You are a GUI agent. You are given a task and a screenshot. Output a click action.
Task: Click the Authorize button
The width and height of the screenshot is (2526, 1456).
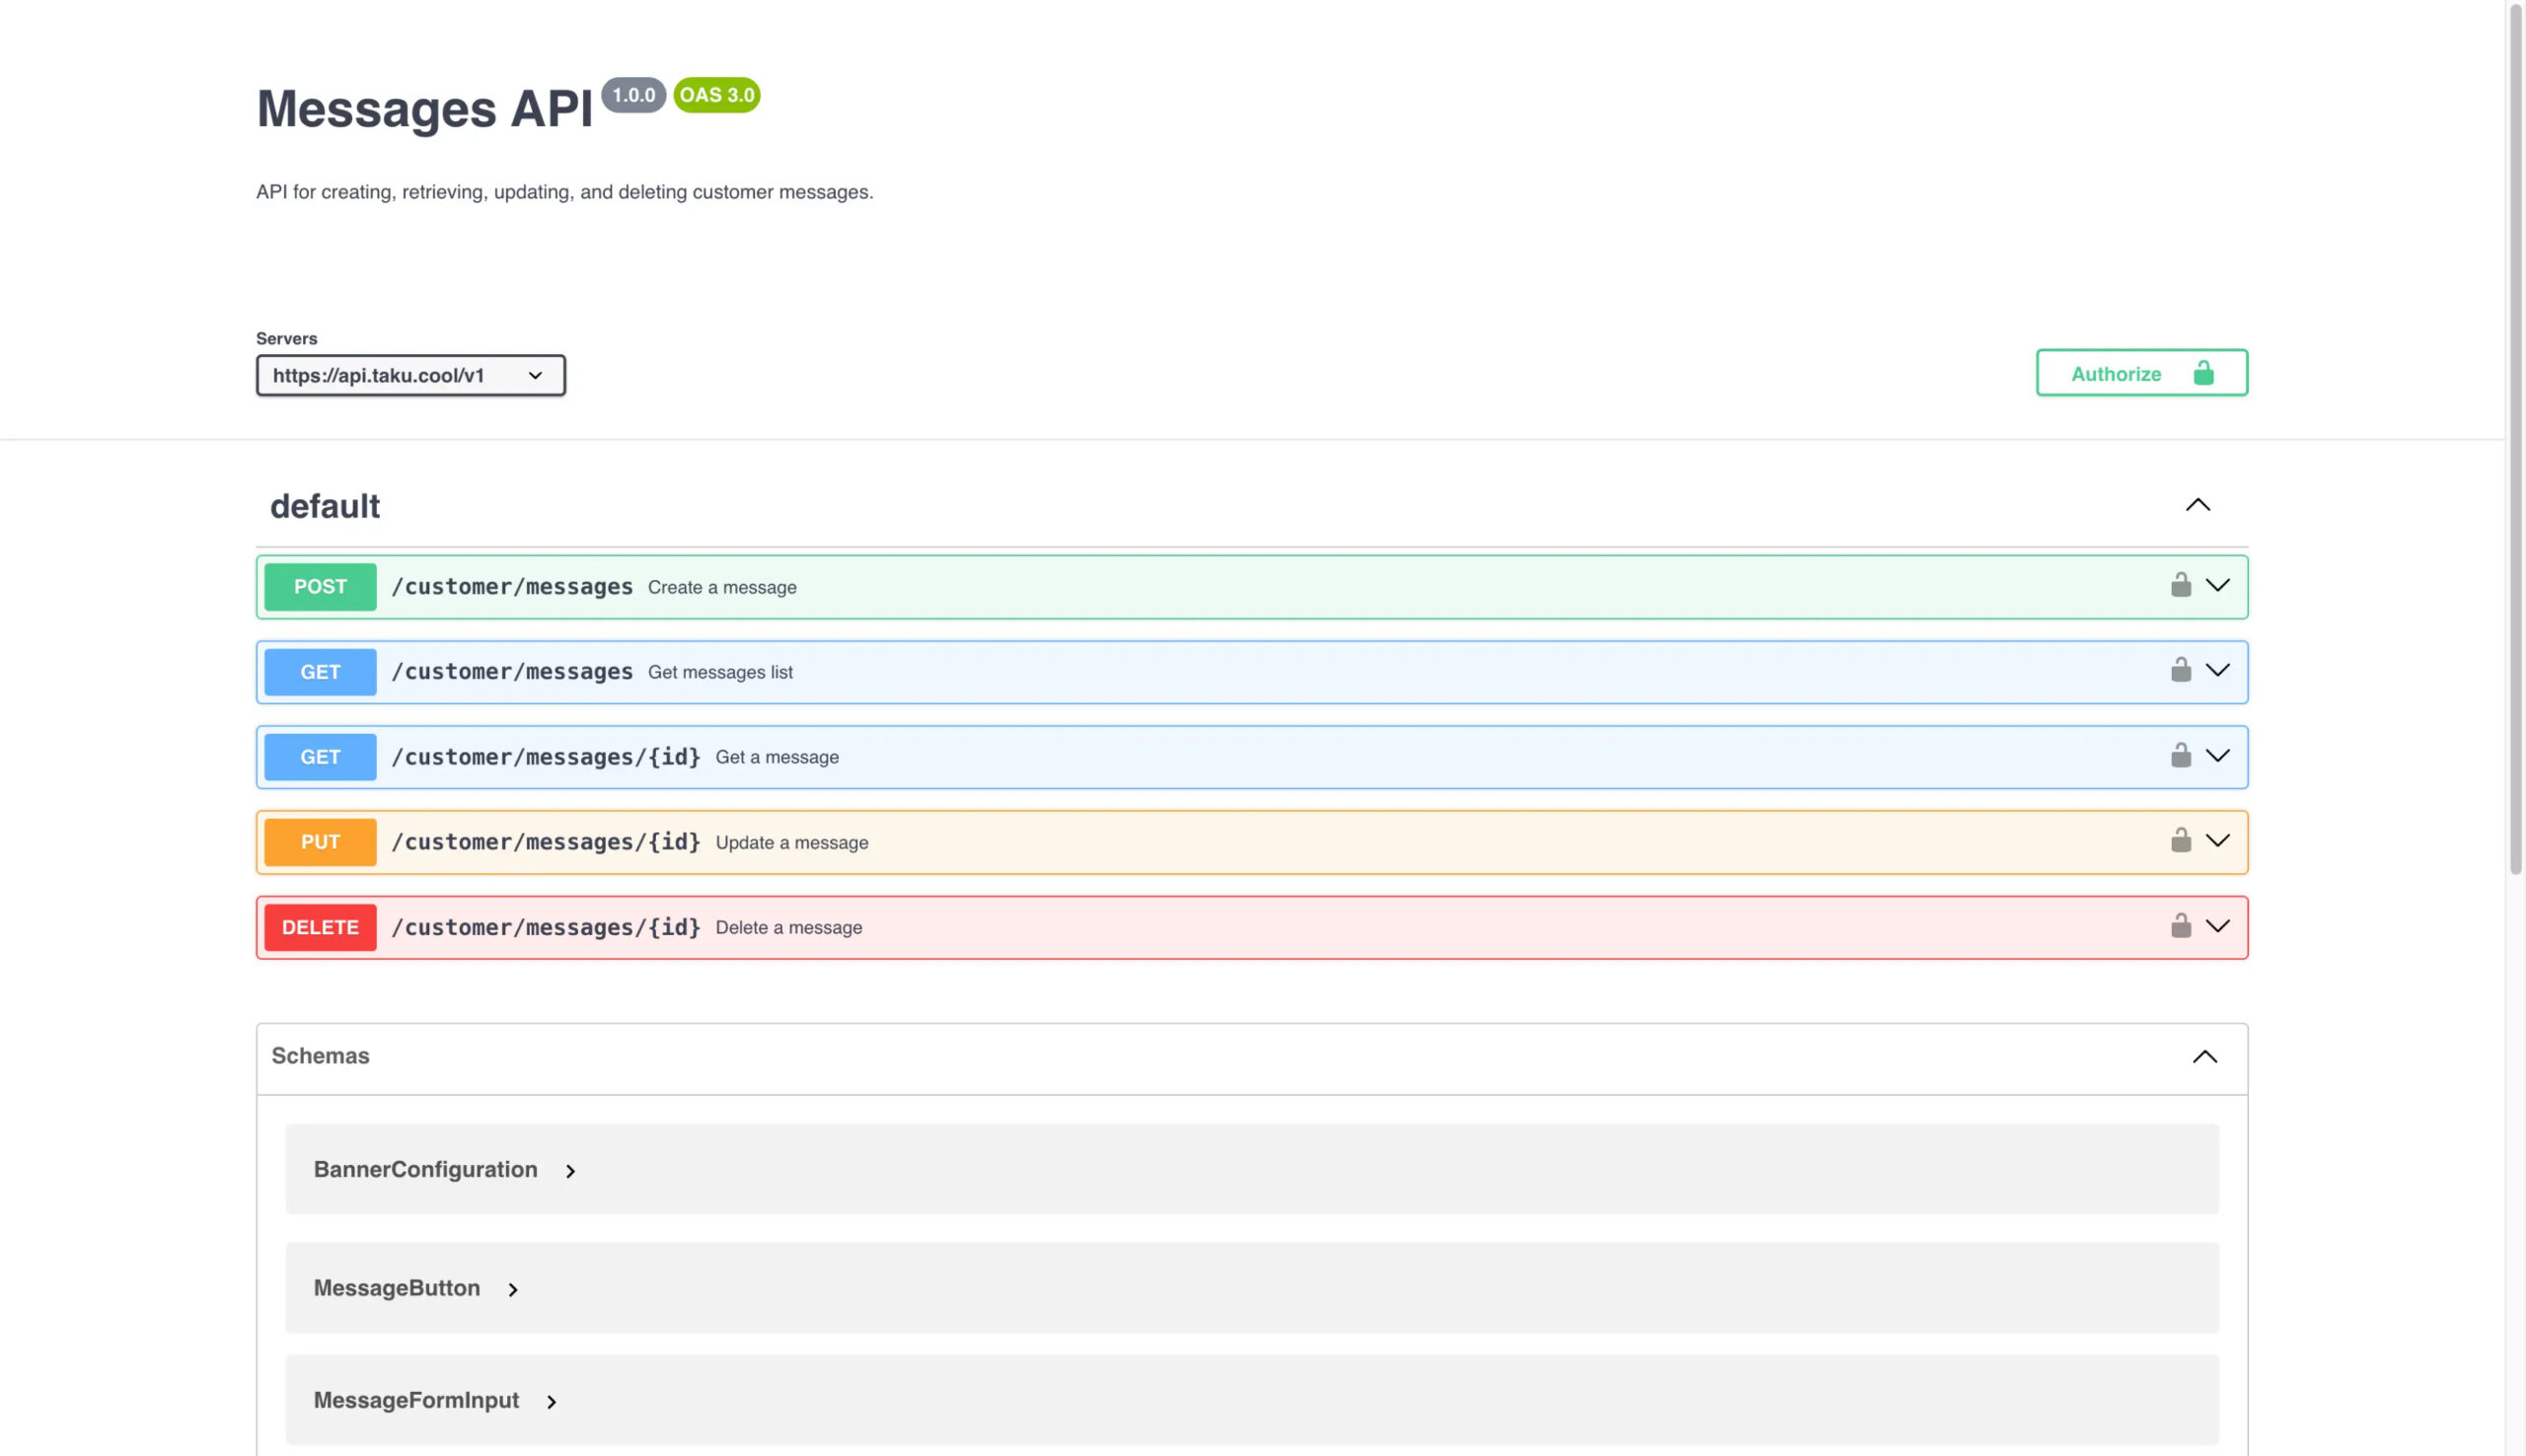click(x=2141, y=373)
